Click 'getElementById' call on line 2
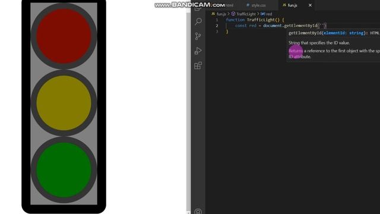 (300, 26)
